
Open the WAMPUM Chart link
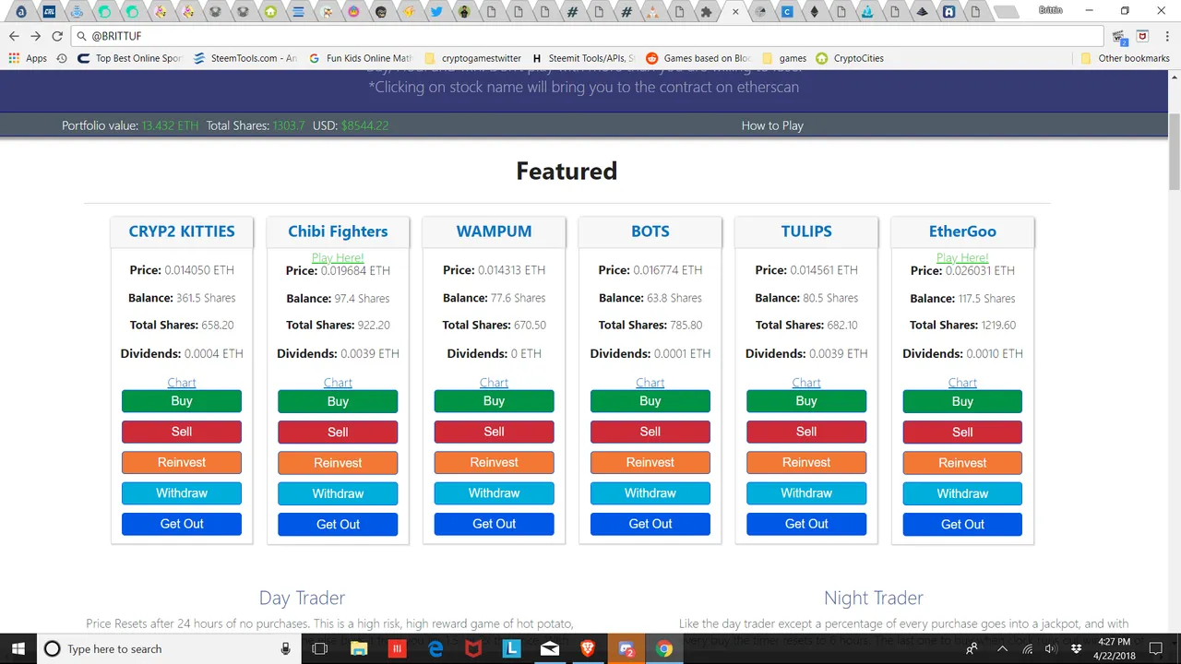pyautogui.click(x=494, y=382)
